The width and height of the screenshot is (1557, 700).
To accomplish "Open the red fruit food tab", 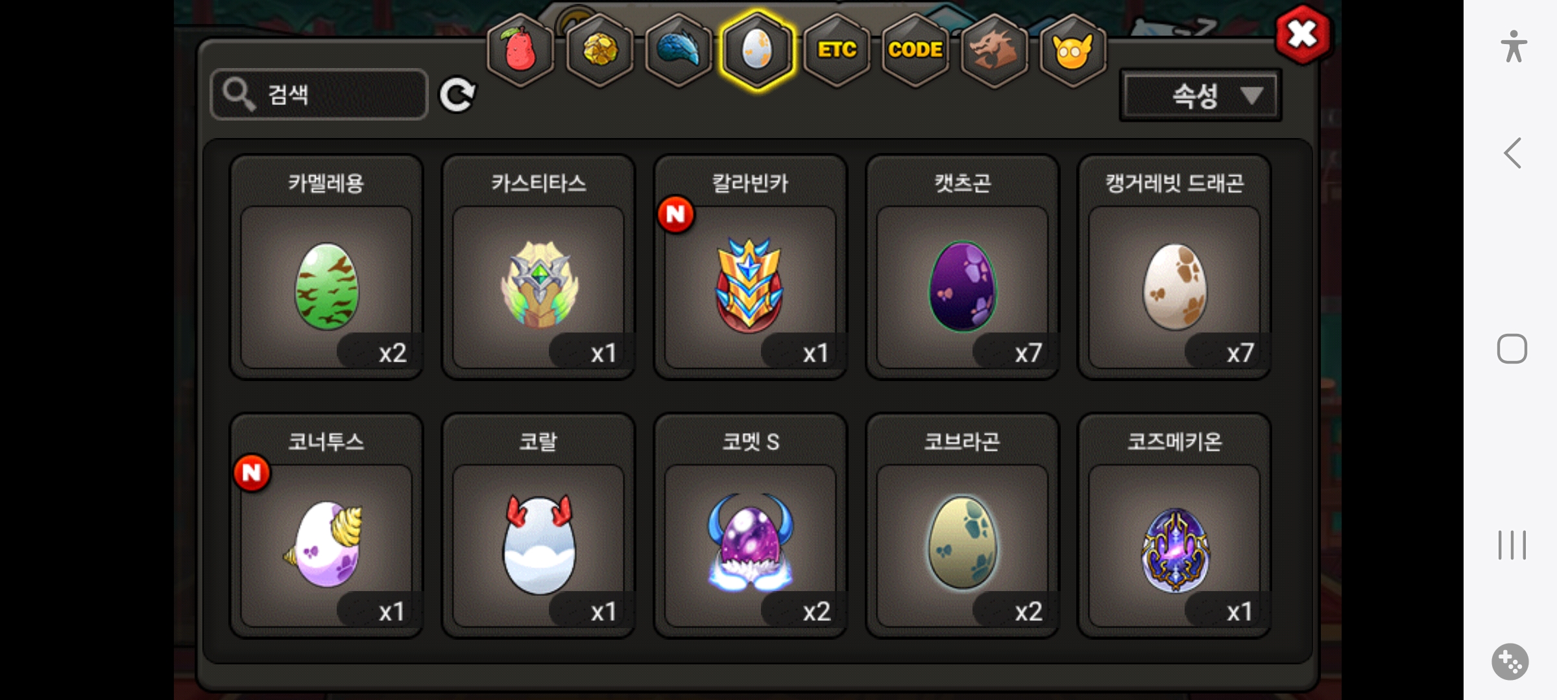I will point(520,49).
